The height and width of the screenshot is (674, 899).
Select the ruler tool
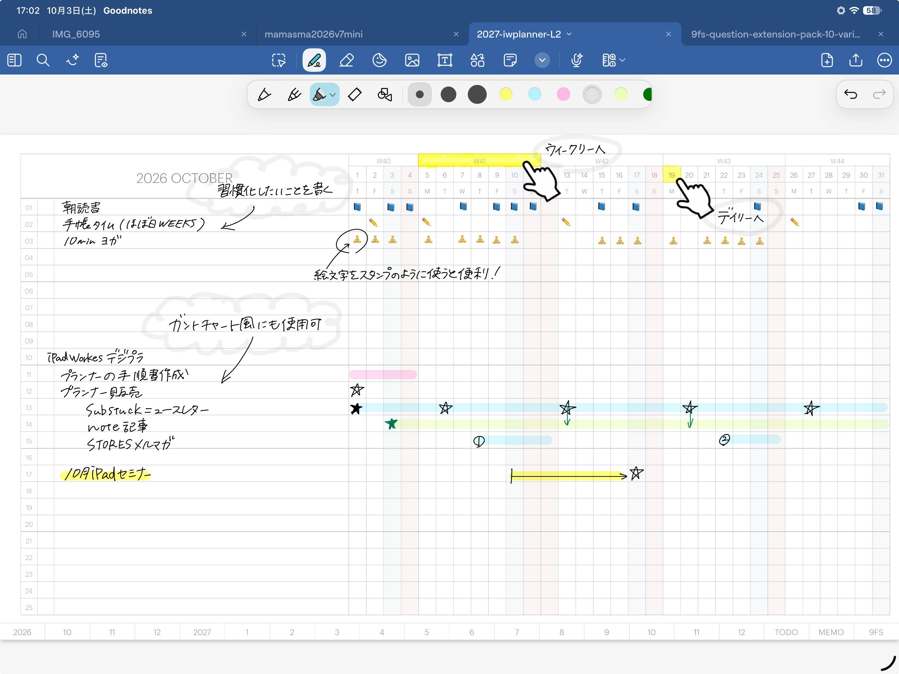coord(355,95)
